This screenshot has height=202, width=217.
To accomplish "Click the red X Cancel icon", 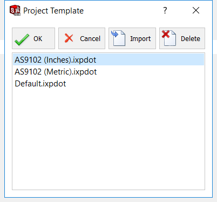I will (69, 38).
